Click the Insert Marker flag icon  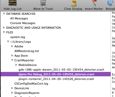94,3
